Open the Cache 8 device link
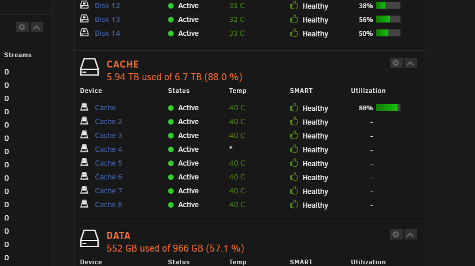The width and height of the screenshot is (475, 266). pyautogui.click(x=109, y=205)
